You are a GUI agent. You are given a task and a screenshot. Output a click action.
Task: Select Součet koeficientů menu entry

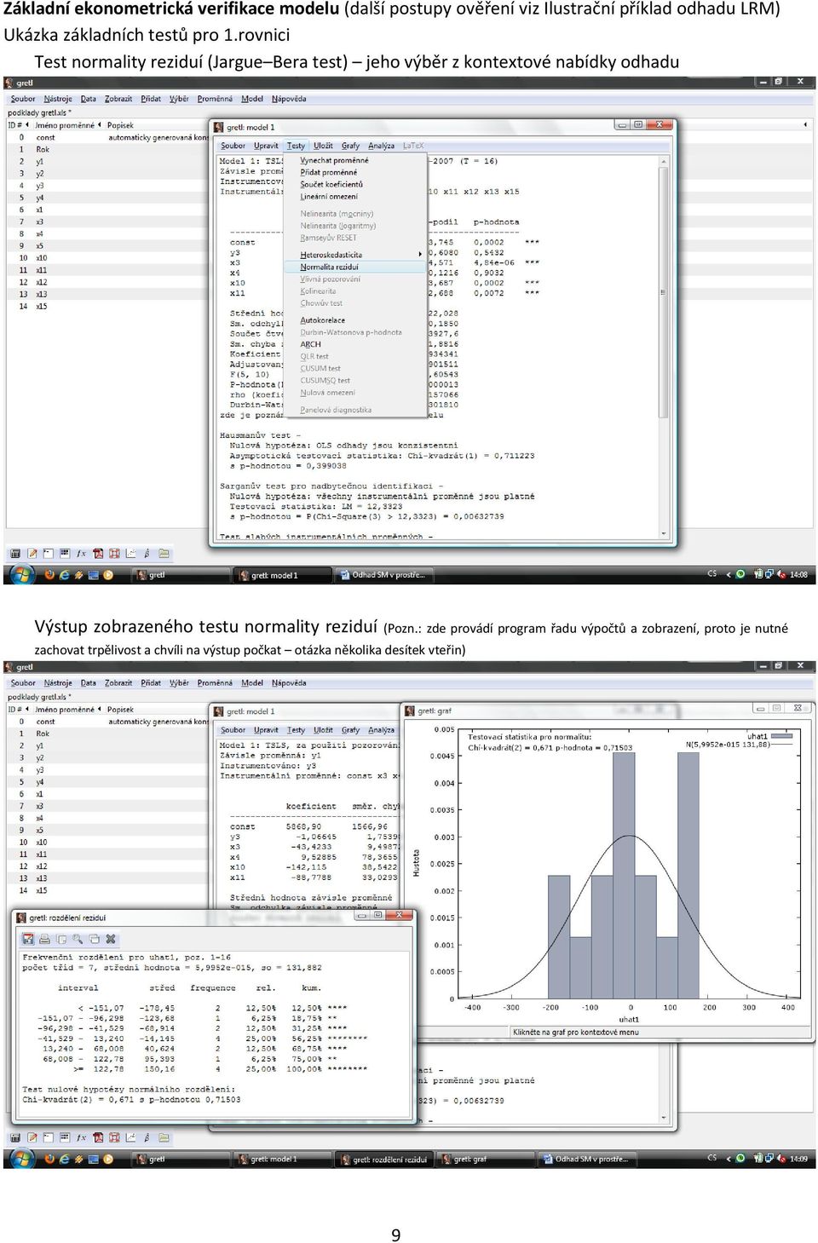click(331, 184)
